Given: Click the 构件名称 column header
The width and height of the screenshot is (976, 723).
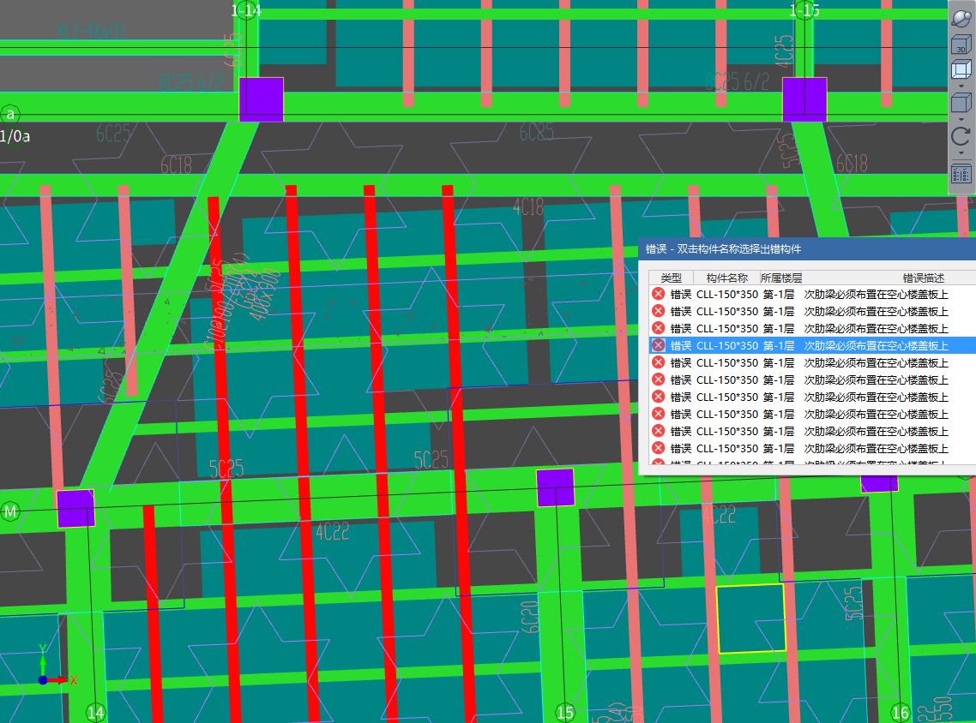Looking at the screenshot, I should [x=726, y=278].
